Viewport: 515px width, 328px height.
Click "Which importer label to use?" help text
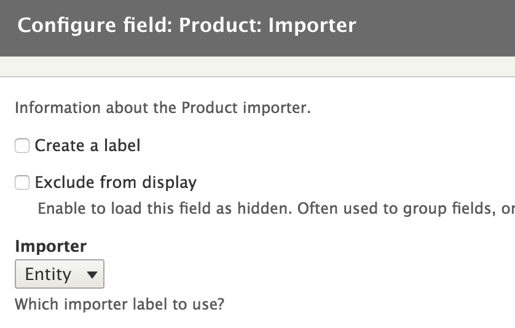(119, 304)
